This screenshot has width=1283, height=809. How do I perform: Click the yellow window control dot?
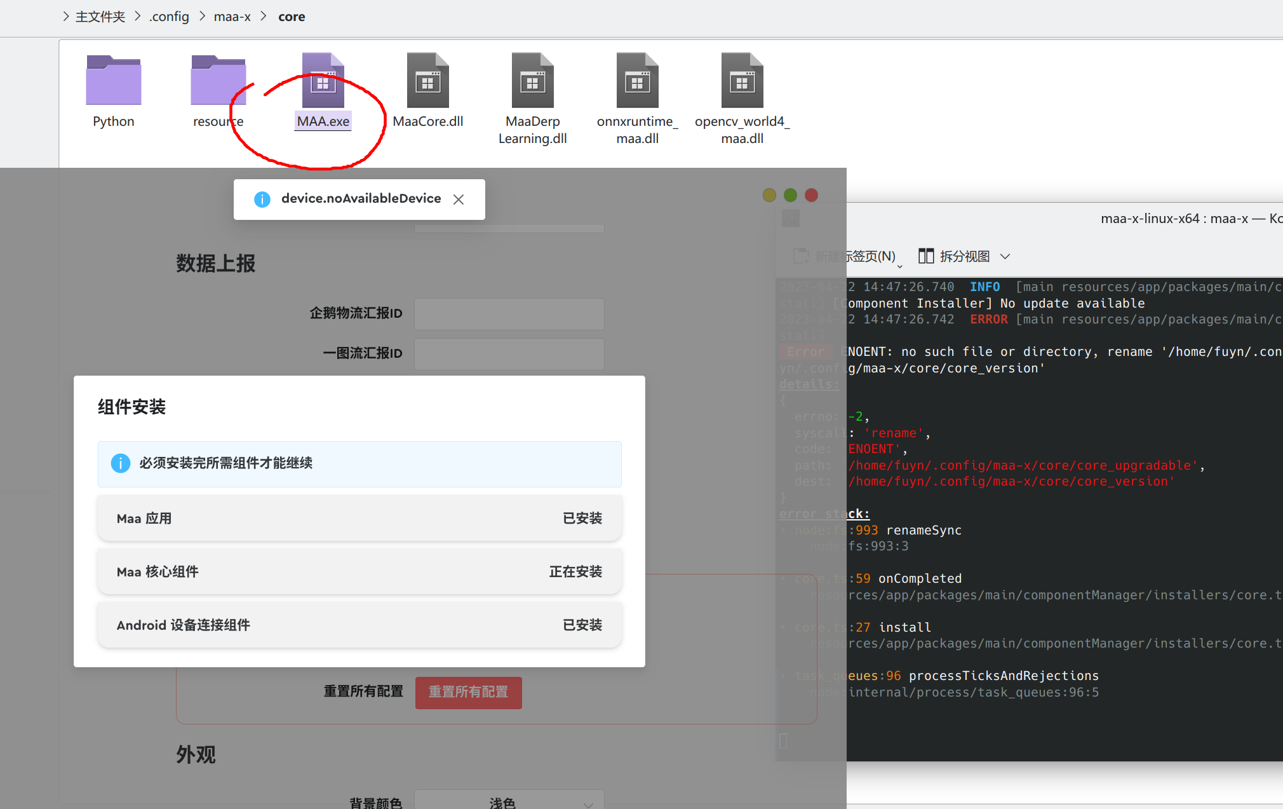click(769, 195)
